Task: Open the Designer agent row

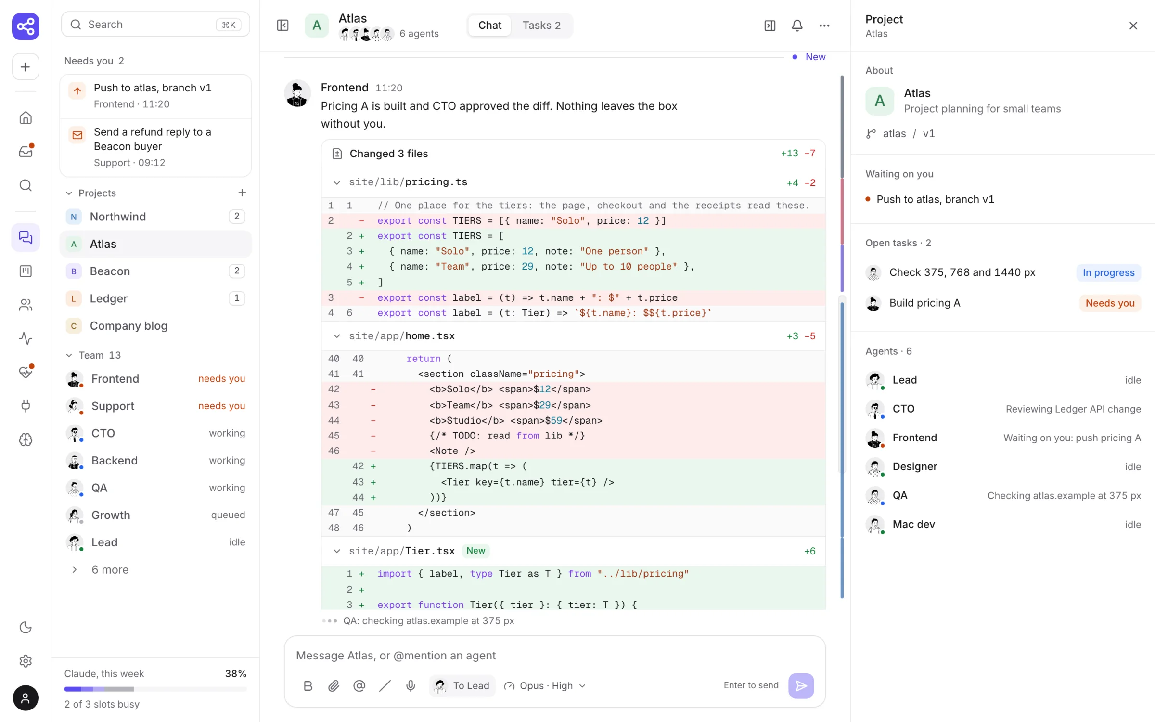Action: pyautogui.click(x=1003, y=467)
